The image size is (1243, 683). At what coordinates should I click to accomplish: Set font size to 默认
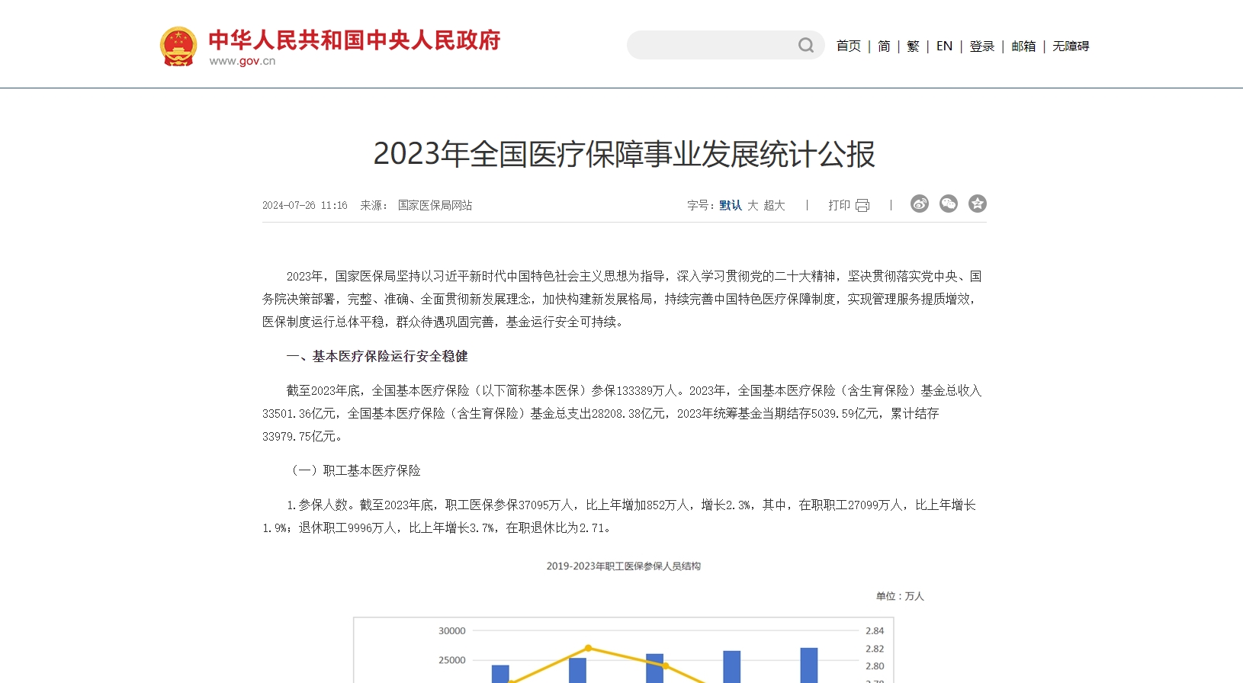tap(731, 205)
